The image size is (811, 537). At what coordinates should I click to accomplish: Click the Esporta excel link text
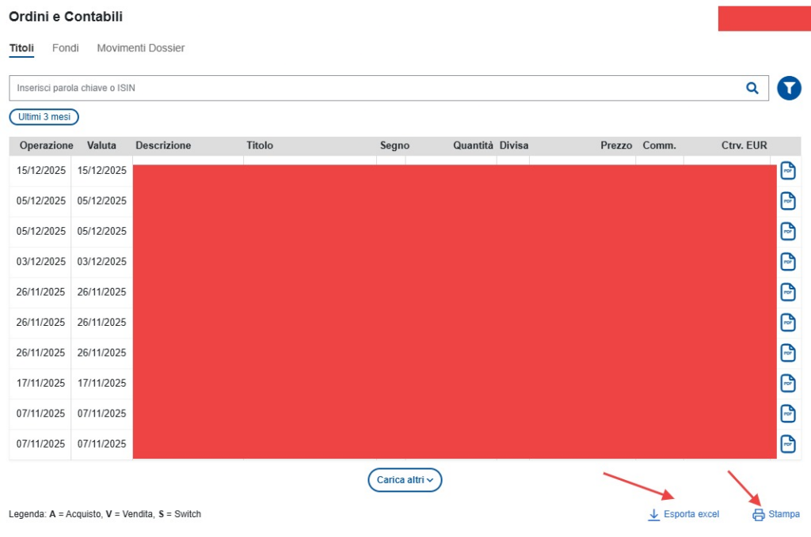pyautogui.click(x=691, y=515)
